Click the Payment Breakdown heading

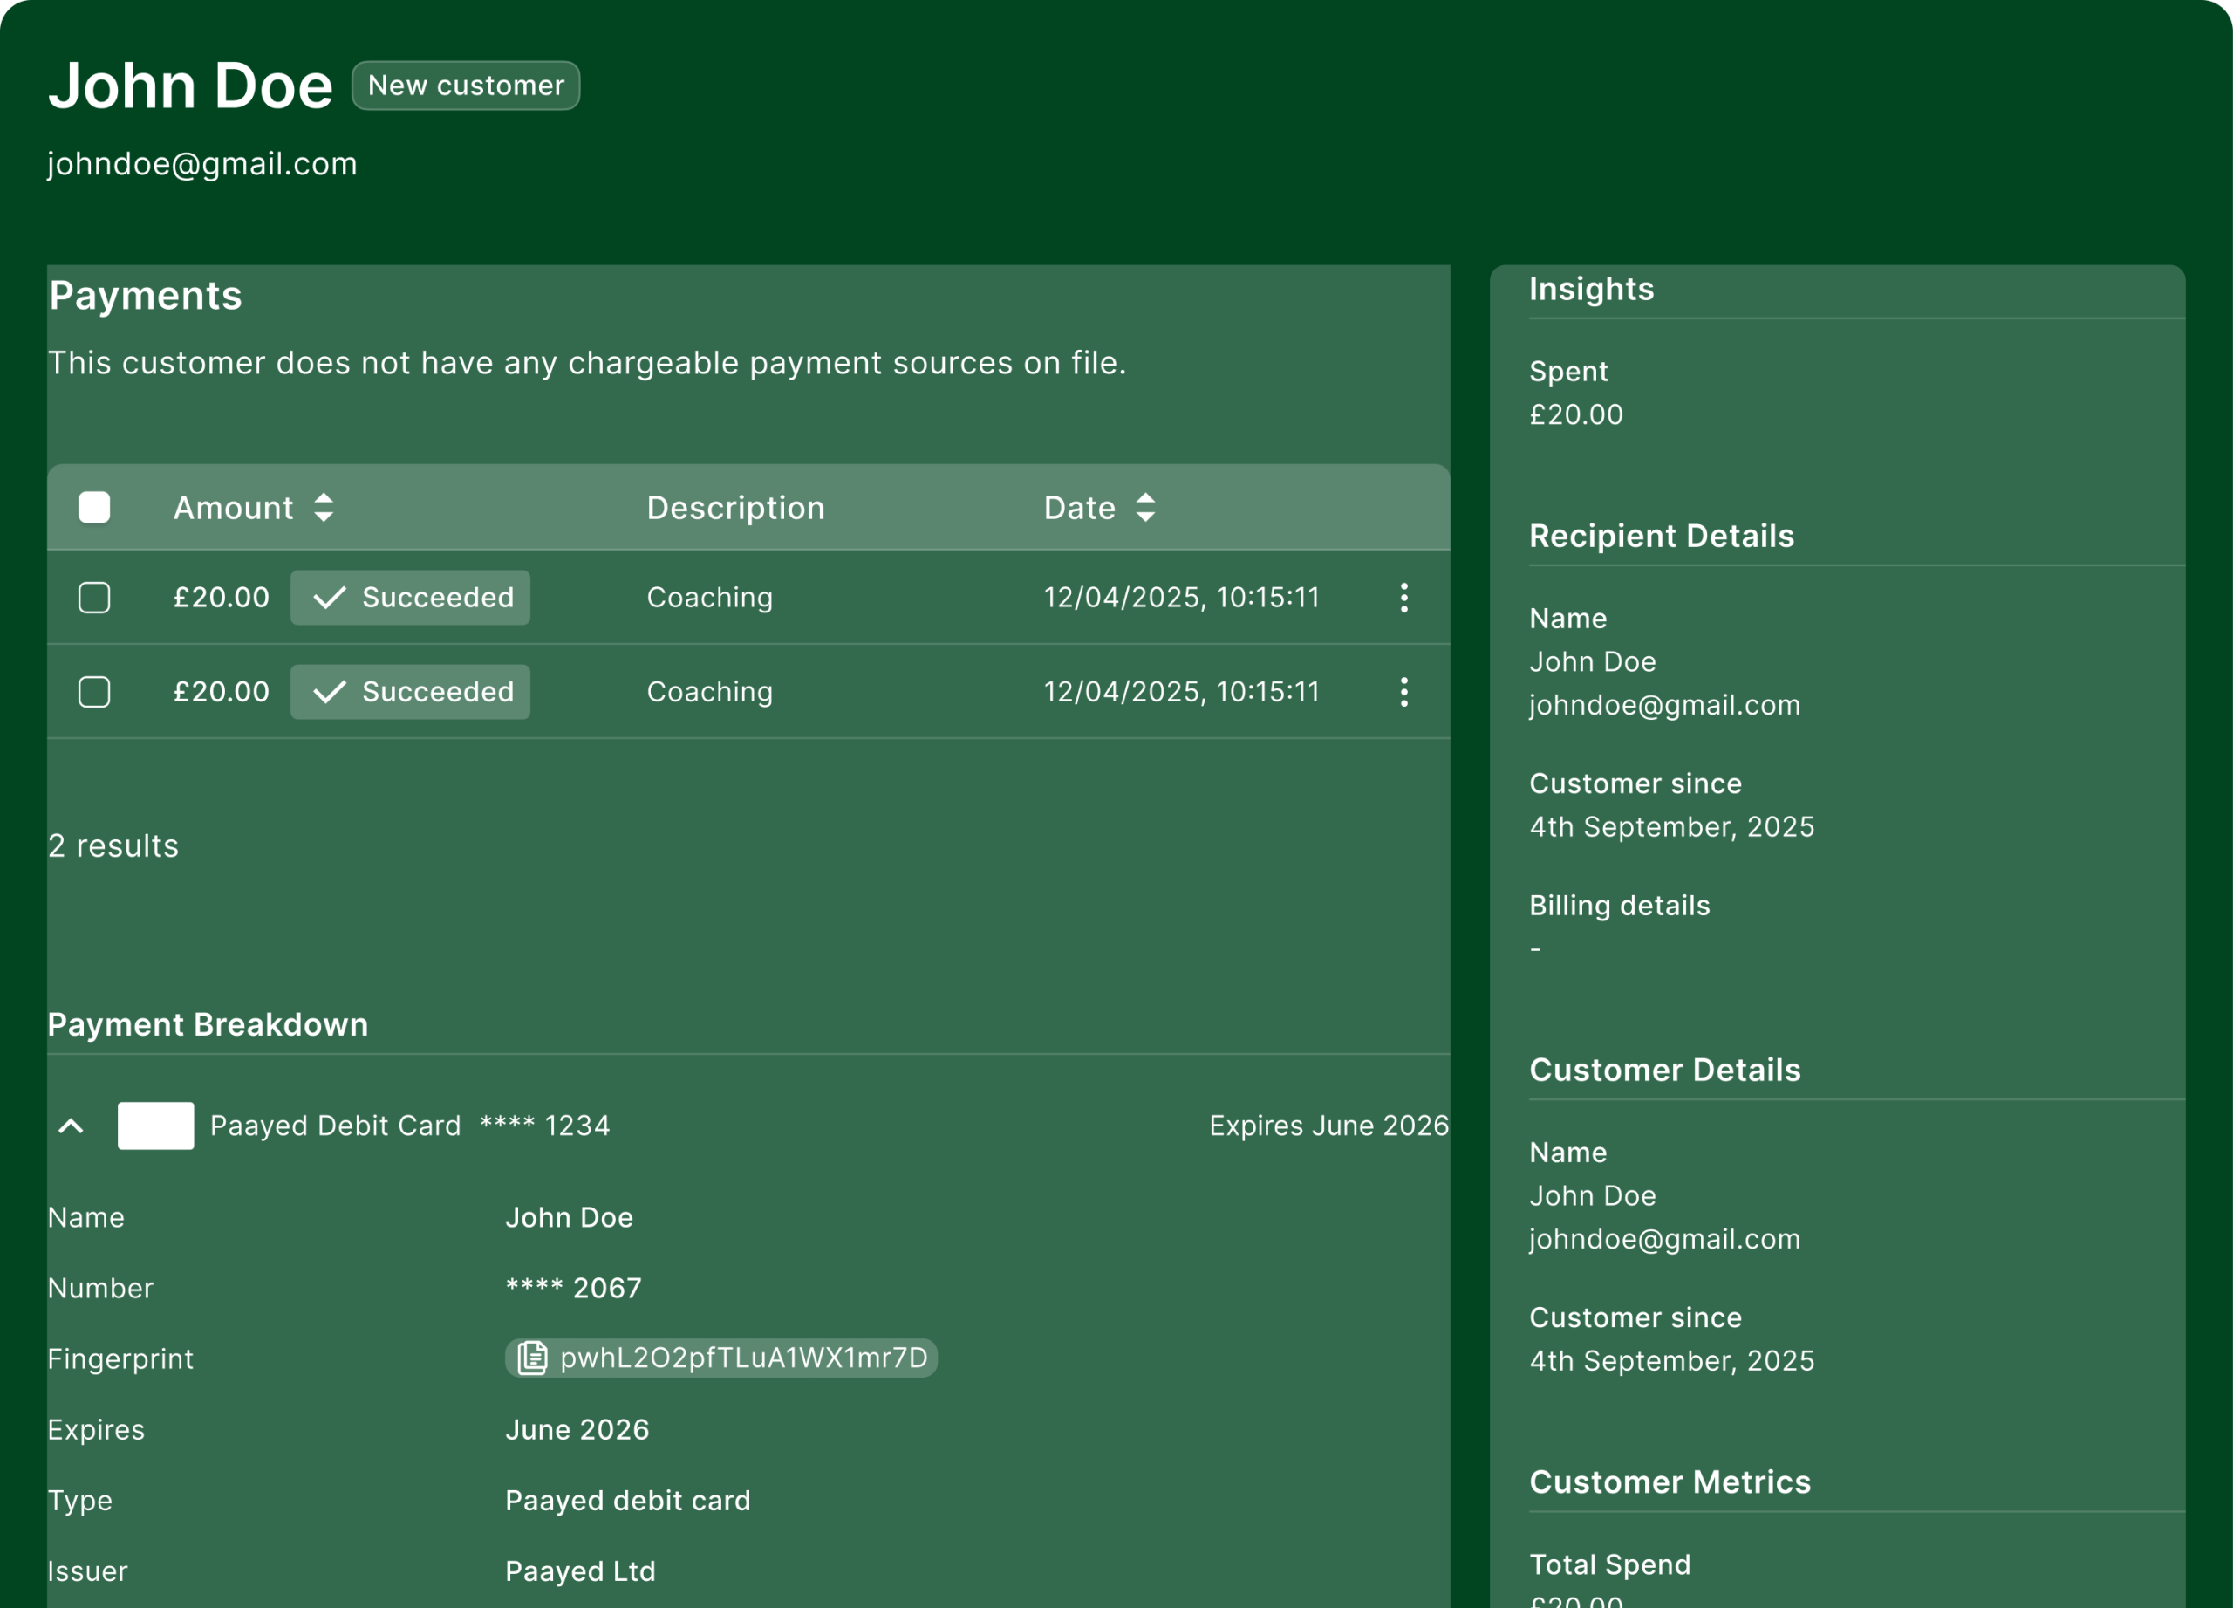(208, 1025)
